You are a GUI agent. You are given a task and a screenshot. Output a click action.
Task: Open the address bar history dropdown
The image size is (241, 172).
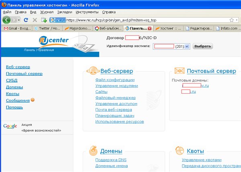237,20
